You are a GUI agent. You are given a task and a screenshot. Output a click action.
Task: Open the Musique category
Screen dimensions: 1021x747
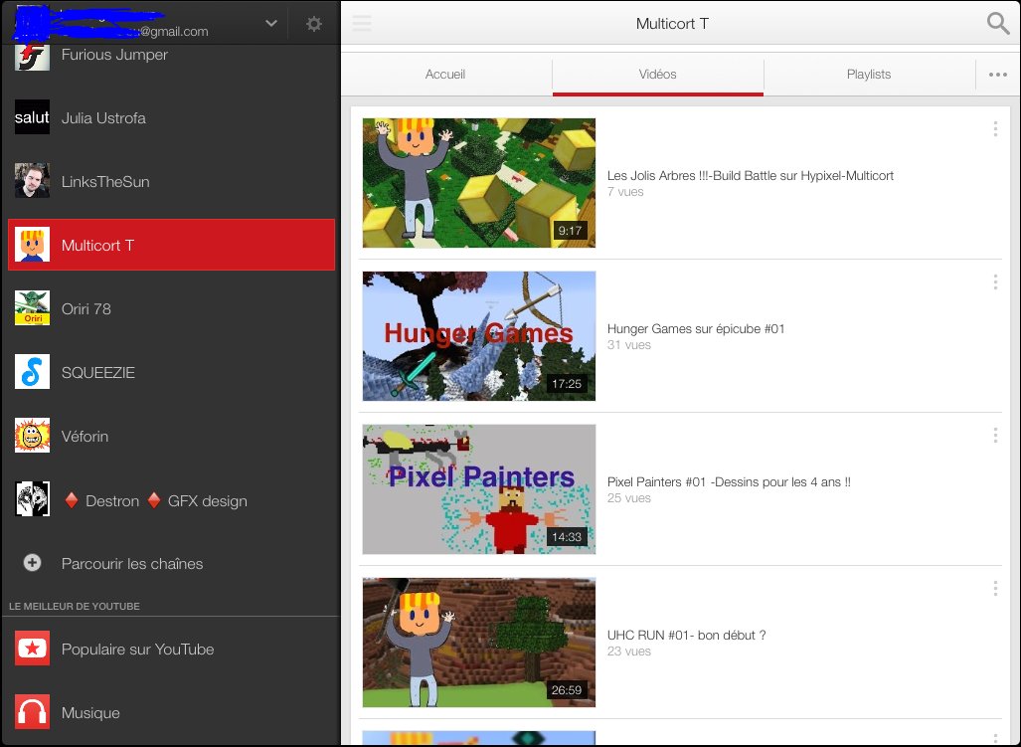pyautogui.click(x=90, y=713)
